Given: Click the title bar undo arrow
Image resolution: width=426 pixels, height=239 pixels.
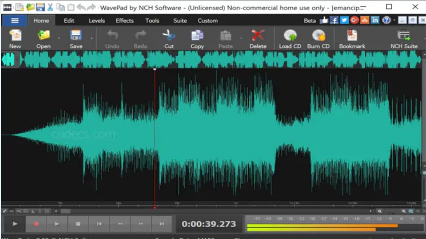Looking at the screenshot, I should (x=81, y=7).
